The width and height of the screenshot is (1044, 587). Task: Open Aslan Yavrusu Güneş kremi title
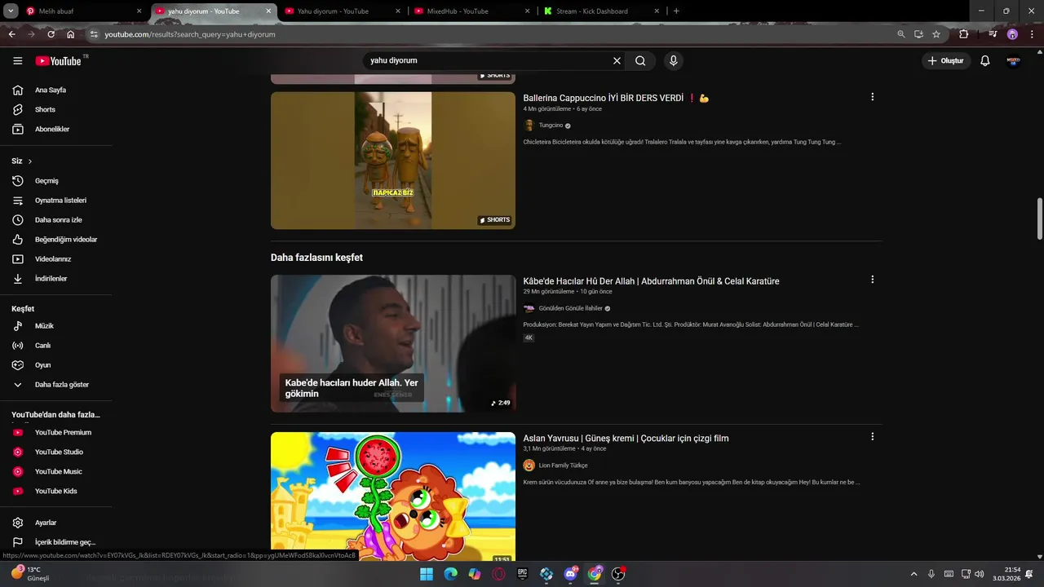tap(626, 439)
